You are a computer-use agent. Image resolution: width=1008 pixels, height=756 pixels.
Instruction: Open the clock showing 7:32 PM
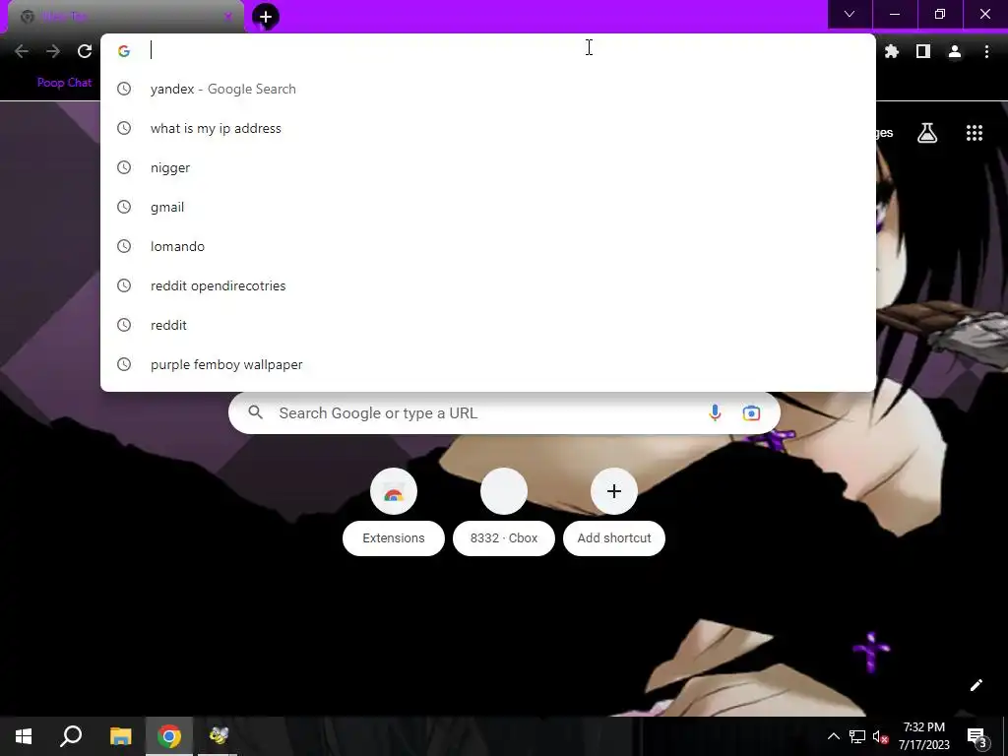point(923,736)
